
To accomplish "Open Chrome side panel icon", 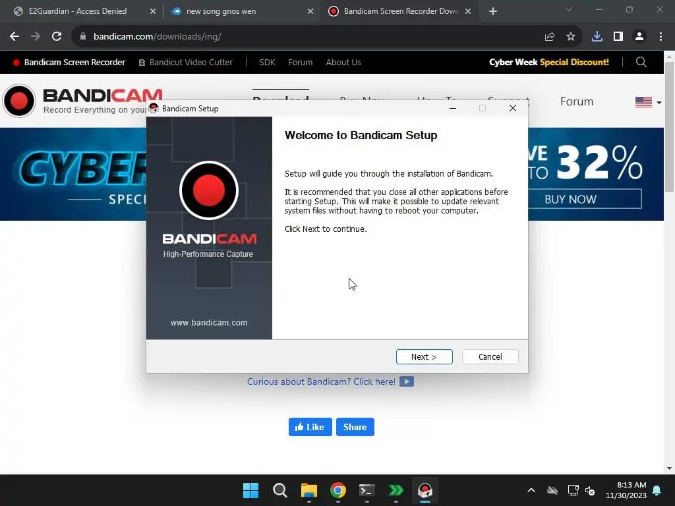I will tap(618, 37).
